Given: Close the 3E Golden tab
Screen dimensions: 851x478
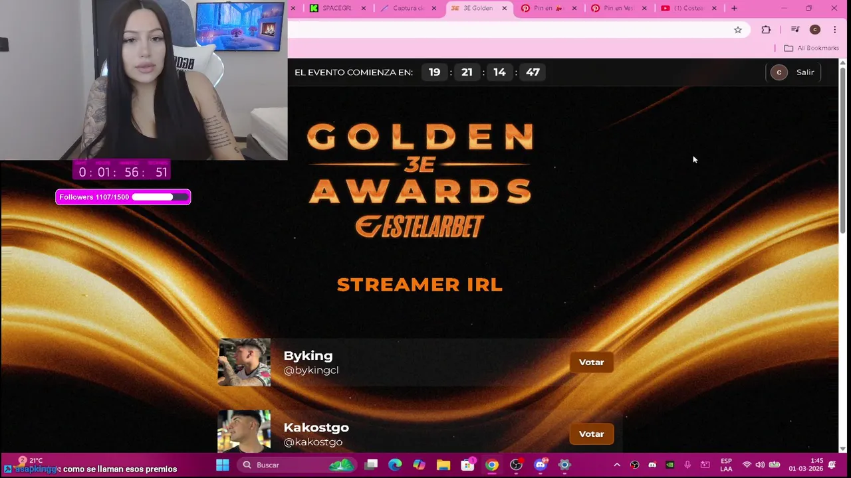Looking at the screenshot, I should (505, 8).
